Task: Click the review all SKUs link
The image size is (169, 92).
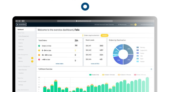Action: [95, 64]
